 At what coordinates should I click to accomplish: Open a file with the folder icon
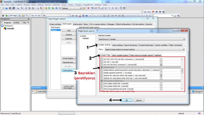(6, 8)
